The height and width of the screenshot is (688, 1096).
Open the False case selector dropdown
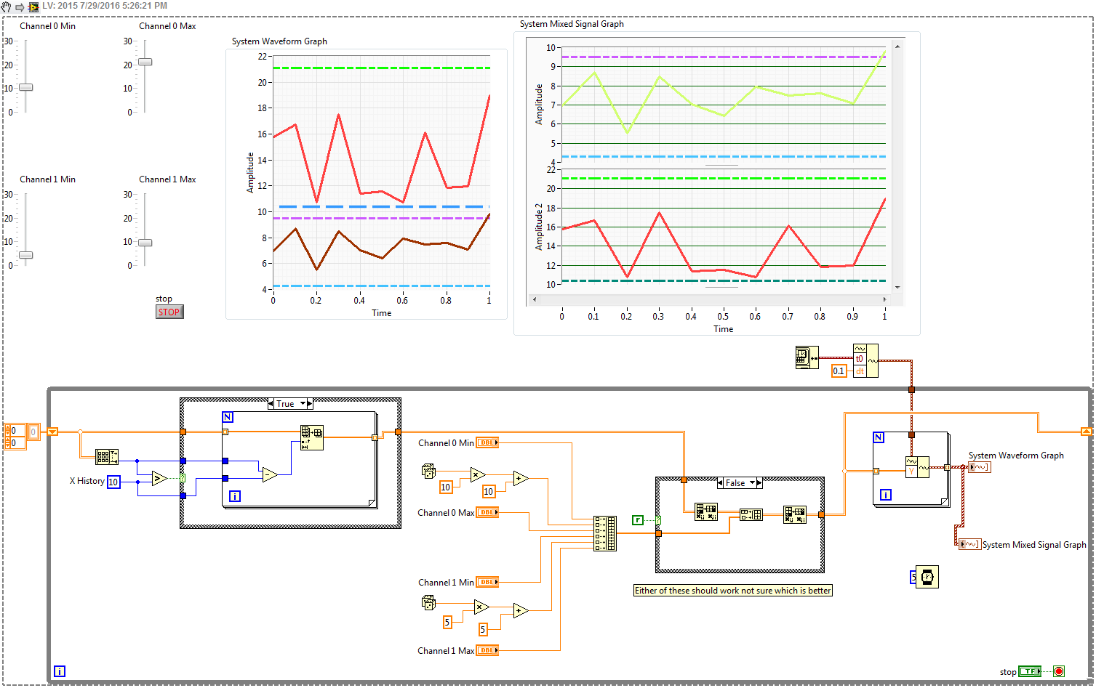[x=753, y=482]
